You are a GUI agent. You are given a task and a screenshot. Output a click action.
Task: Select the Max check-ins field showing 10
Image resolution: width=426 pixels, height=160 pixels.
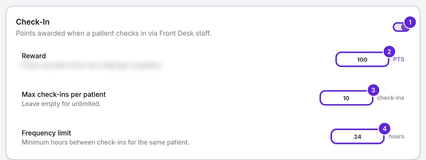pos(346,98)
